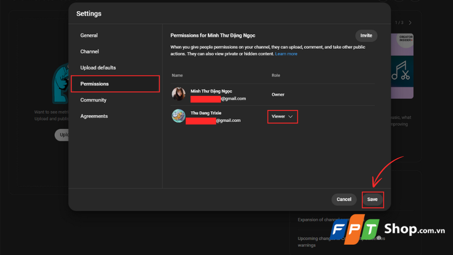The image size is (453, 255).
Task: Switch to the Channel settings tab
Action: point(89,52)
